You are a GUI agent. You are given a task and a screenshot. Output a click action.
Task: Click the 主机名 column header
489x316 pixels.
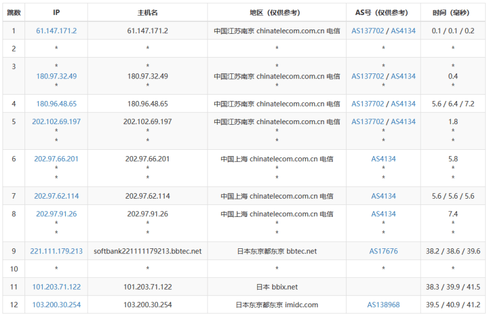[148, 12]
